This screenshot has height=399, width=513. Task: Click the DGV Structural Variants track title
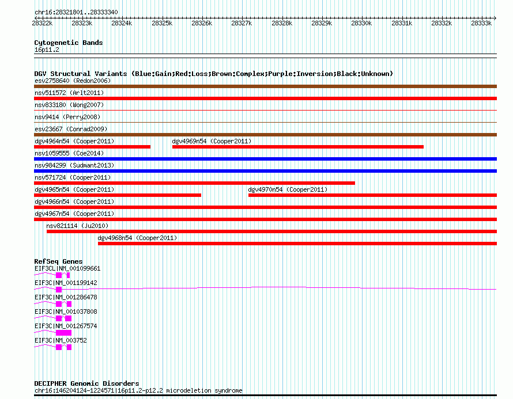pyautogui.click(x=214, y=74)
